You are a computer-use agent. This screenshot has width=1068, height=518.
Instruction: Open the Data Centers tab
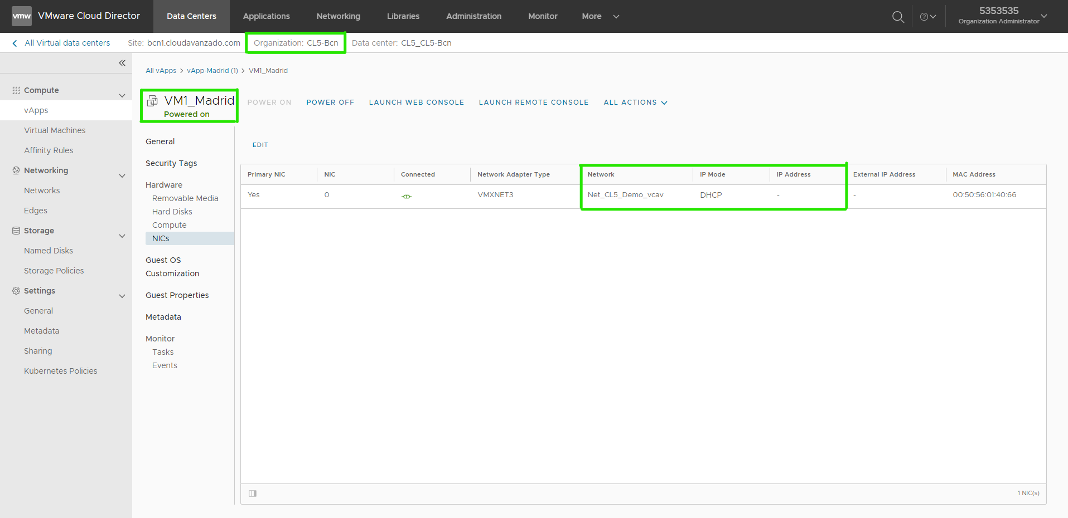(x=191, y=16)
